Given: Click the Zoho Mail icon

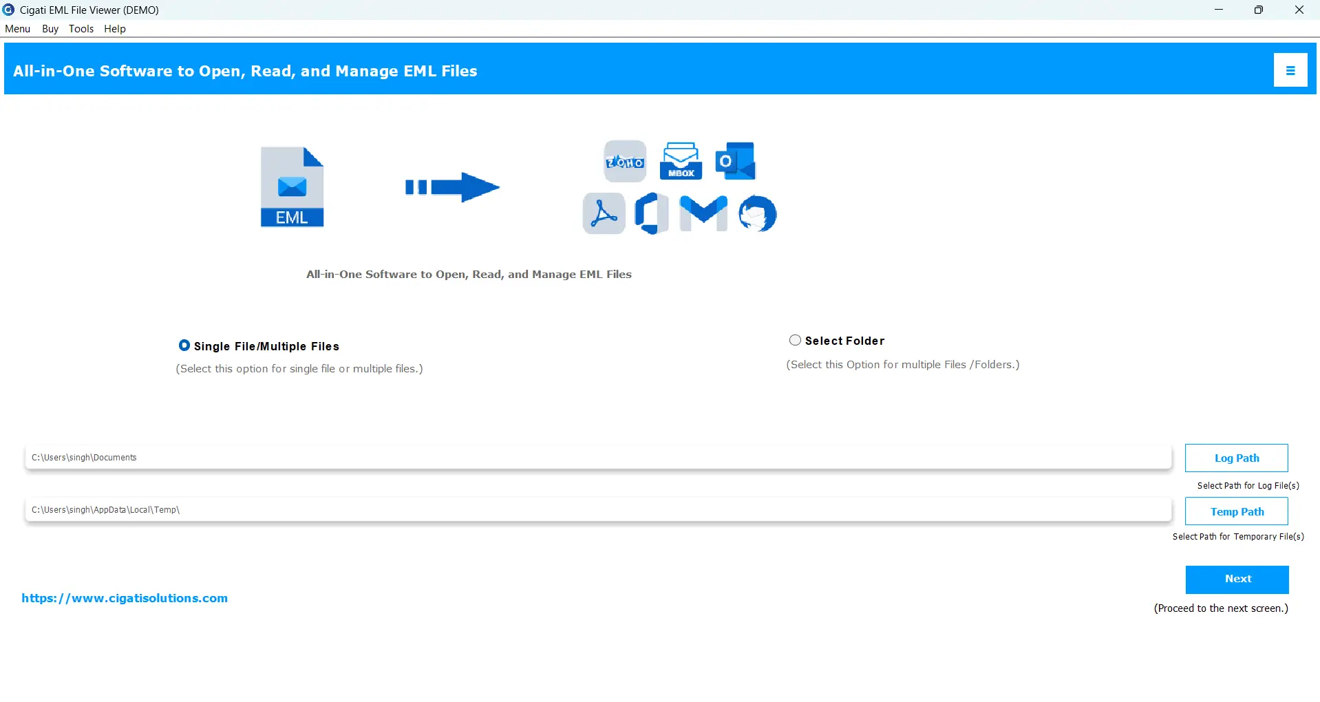Looking at the screenshot, I should click(x=625, y=162).
